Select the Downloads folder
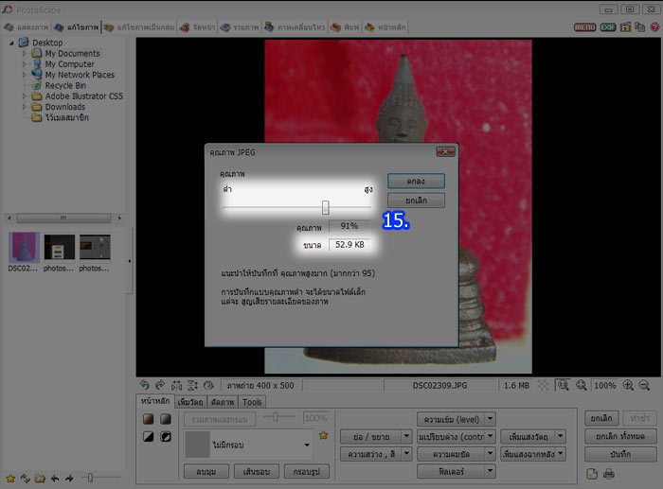Image resolution: width=663 pixels, height=489 pixels. tap(64, 107)
